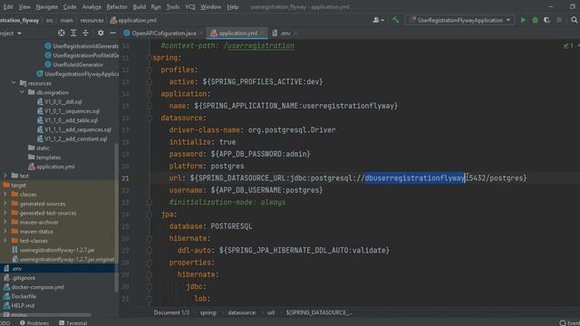Open the View menu

24,7
